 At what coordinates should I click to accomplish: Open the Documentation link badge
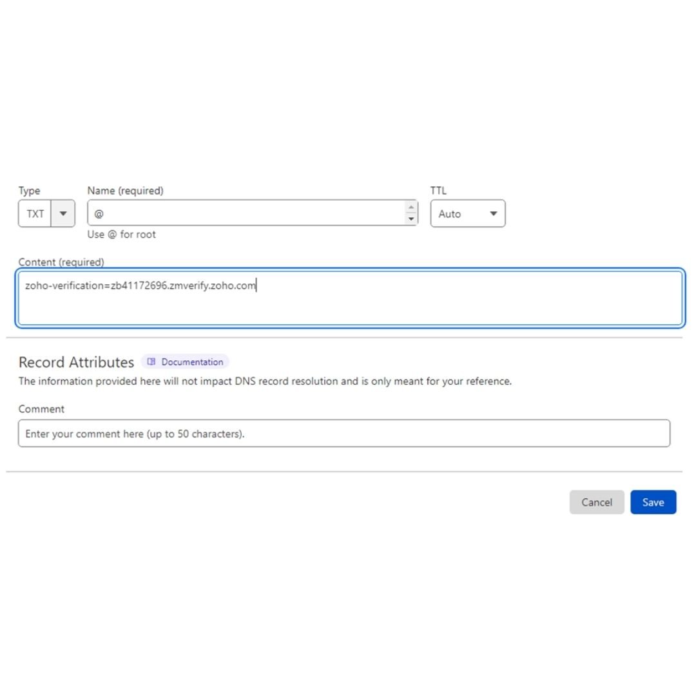pos(191,362)
